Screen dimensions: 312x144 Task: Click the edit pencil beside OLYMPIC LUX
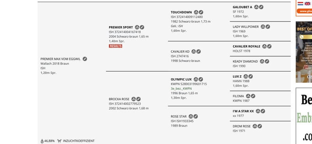[x=201, y=79]
